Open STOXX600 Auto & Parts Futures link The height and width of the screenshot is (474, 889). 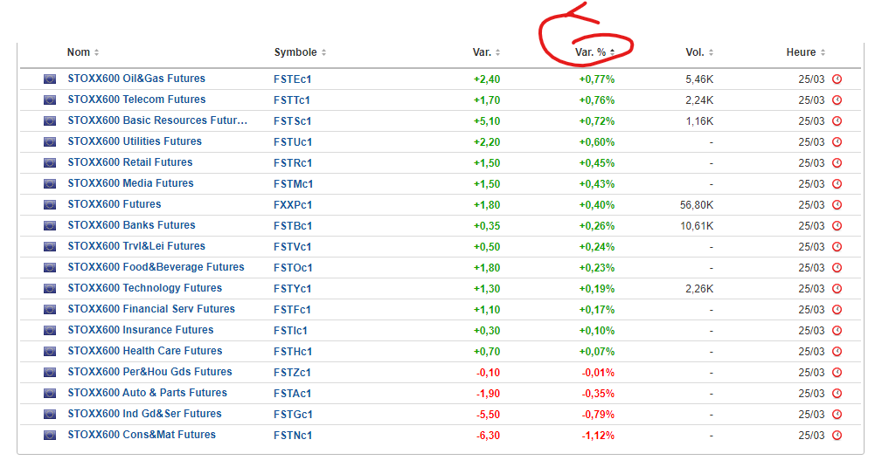147,393
